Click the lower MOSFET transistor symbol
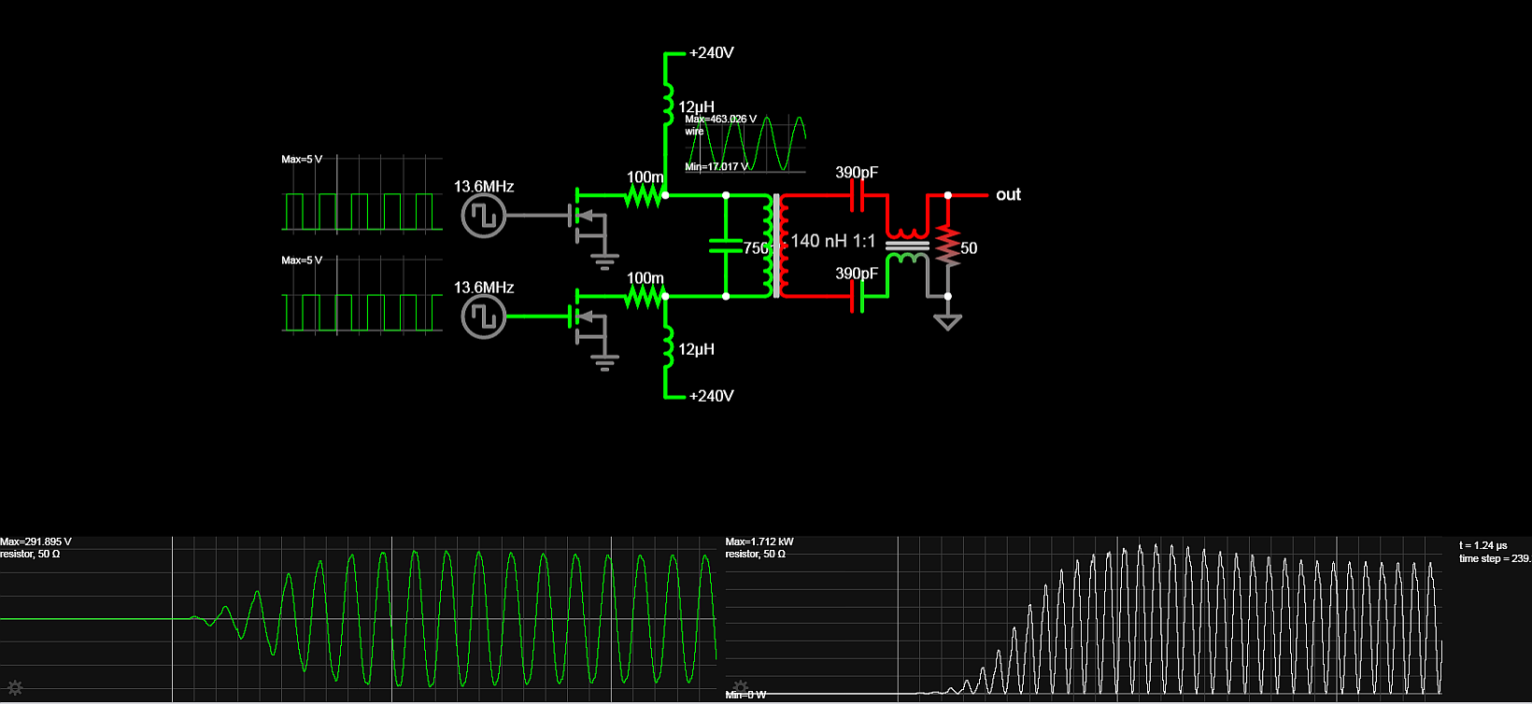The image size is (1532, 704). coord(588,317)
